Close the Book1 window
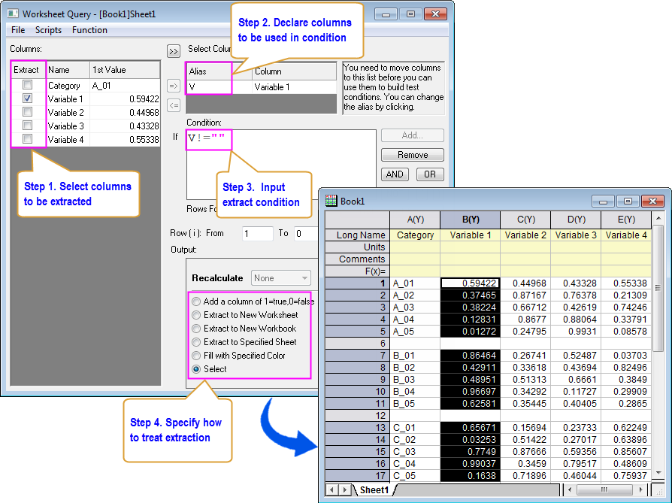Screen dimensions: 672x503 (x=653, y=201)
